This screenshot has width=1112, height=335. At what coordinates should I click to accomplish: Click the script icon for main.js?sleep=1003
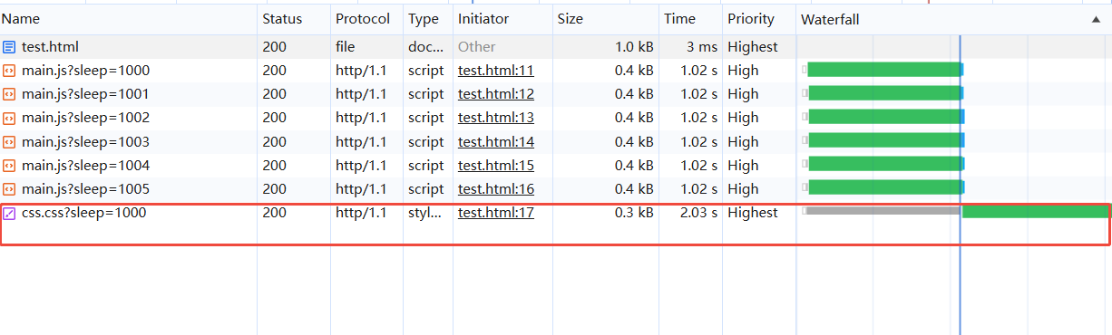[9, 142]
